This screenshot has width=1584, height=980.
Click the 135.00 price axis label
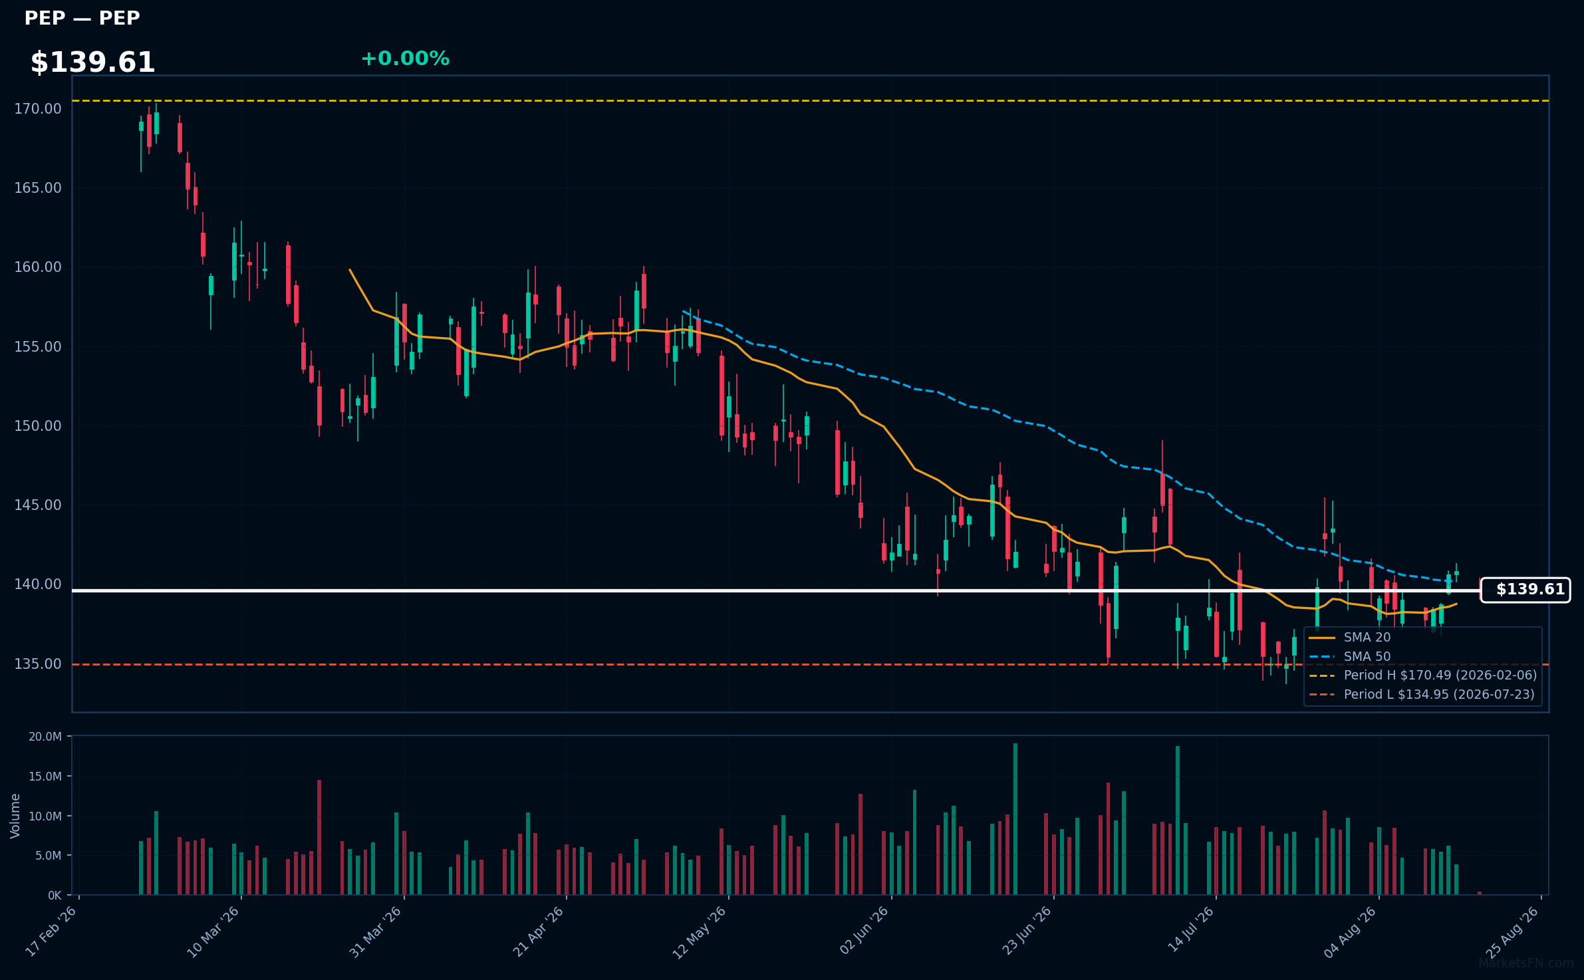click(38, 664)
